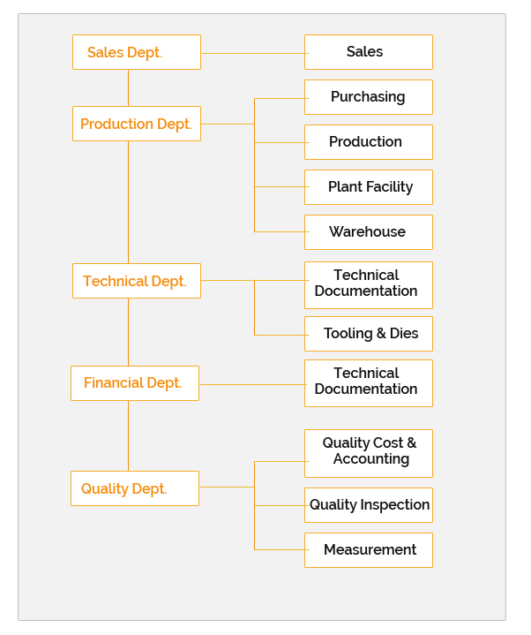Click the line joining Financial Dept. to Technical Documentation

[251, 384]
